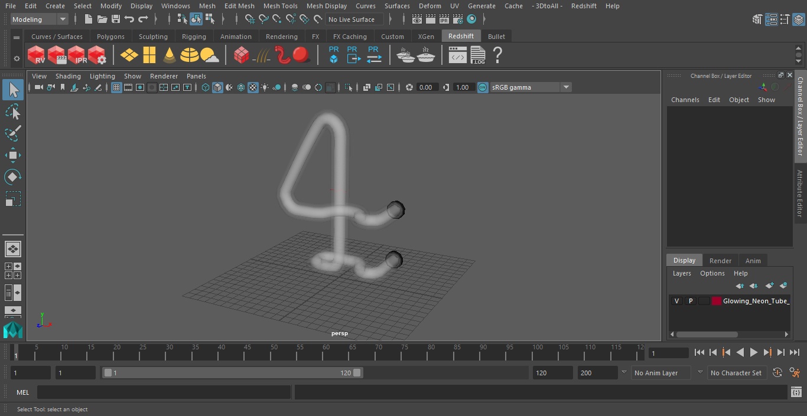The height and width of the screenshot is (416, 807).
Task: Click the Redshift proxy export PR icon
Action: [x=353, y=54]
